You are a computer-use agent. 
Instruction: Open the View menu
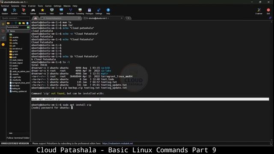click(x=24, y=6)
